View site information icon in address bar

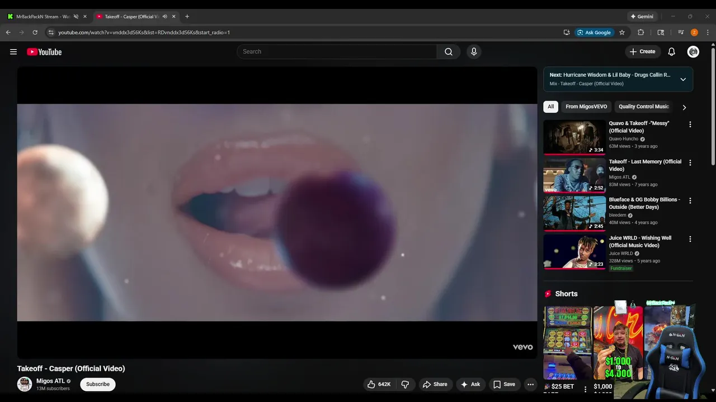point(51,32)
